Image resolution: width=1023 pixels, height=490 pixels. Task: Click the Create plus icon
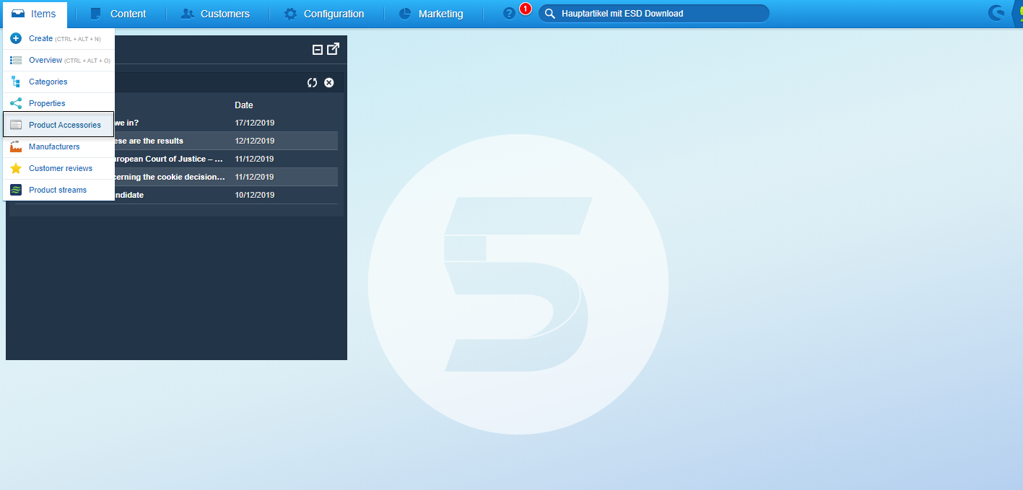pyautogui.click(x=16, y=38)
